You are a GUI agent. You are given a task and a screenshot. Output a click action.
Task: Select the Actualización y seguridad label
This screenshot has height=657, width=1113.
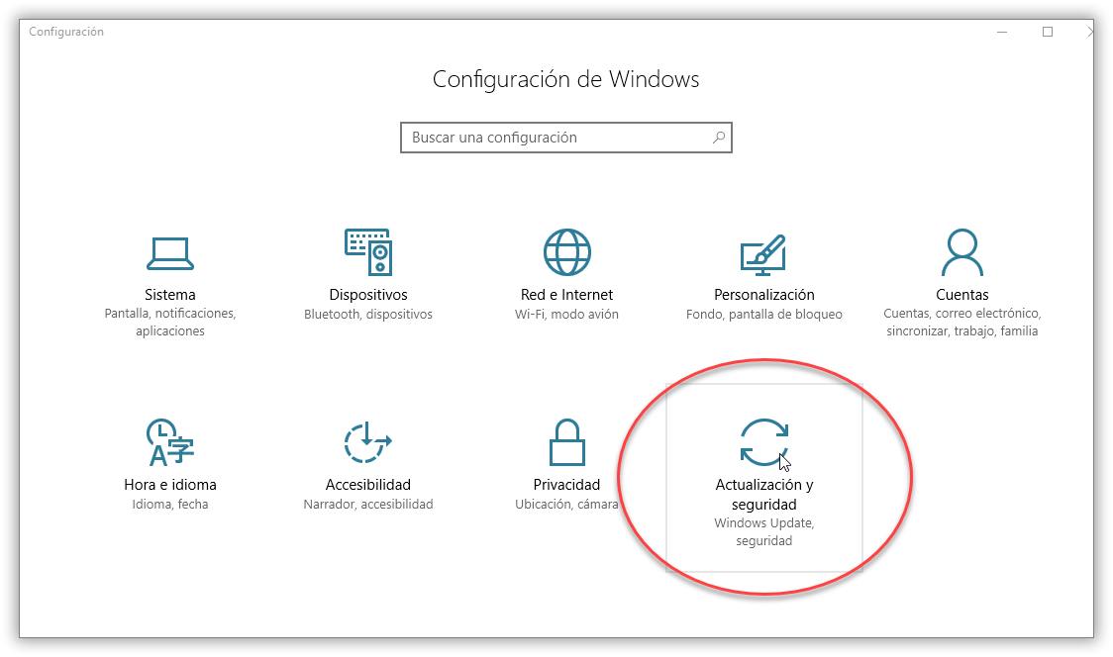(x=764, y=495)
